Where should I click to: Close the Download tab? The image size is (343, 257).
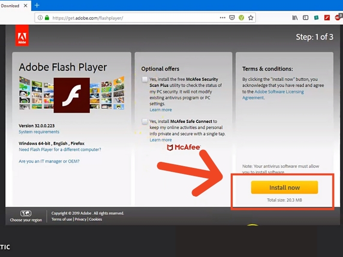pos(26,6)
